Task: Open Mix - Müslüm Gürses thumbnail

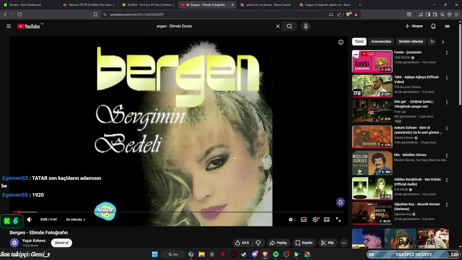Action: click(x=372, y=164)
